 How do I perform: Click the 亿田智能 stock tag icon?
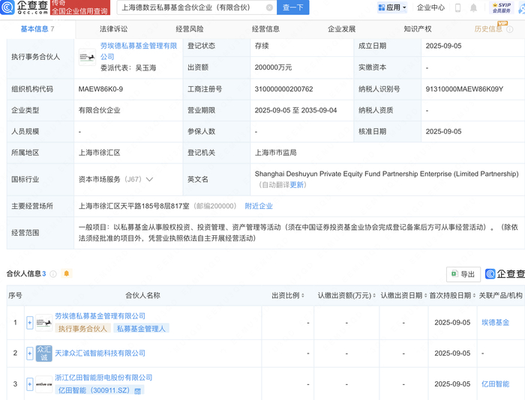click(x=138, y=390)
